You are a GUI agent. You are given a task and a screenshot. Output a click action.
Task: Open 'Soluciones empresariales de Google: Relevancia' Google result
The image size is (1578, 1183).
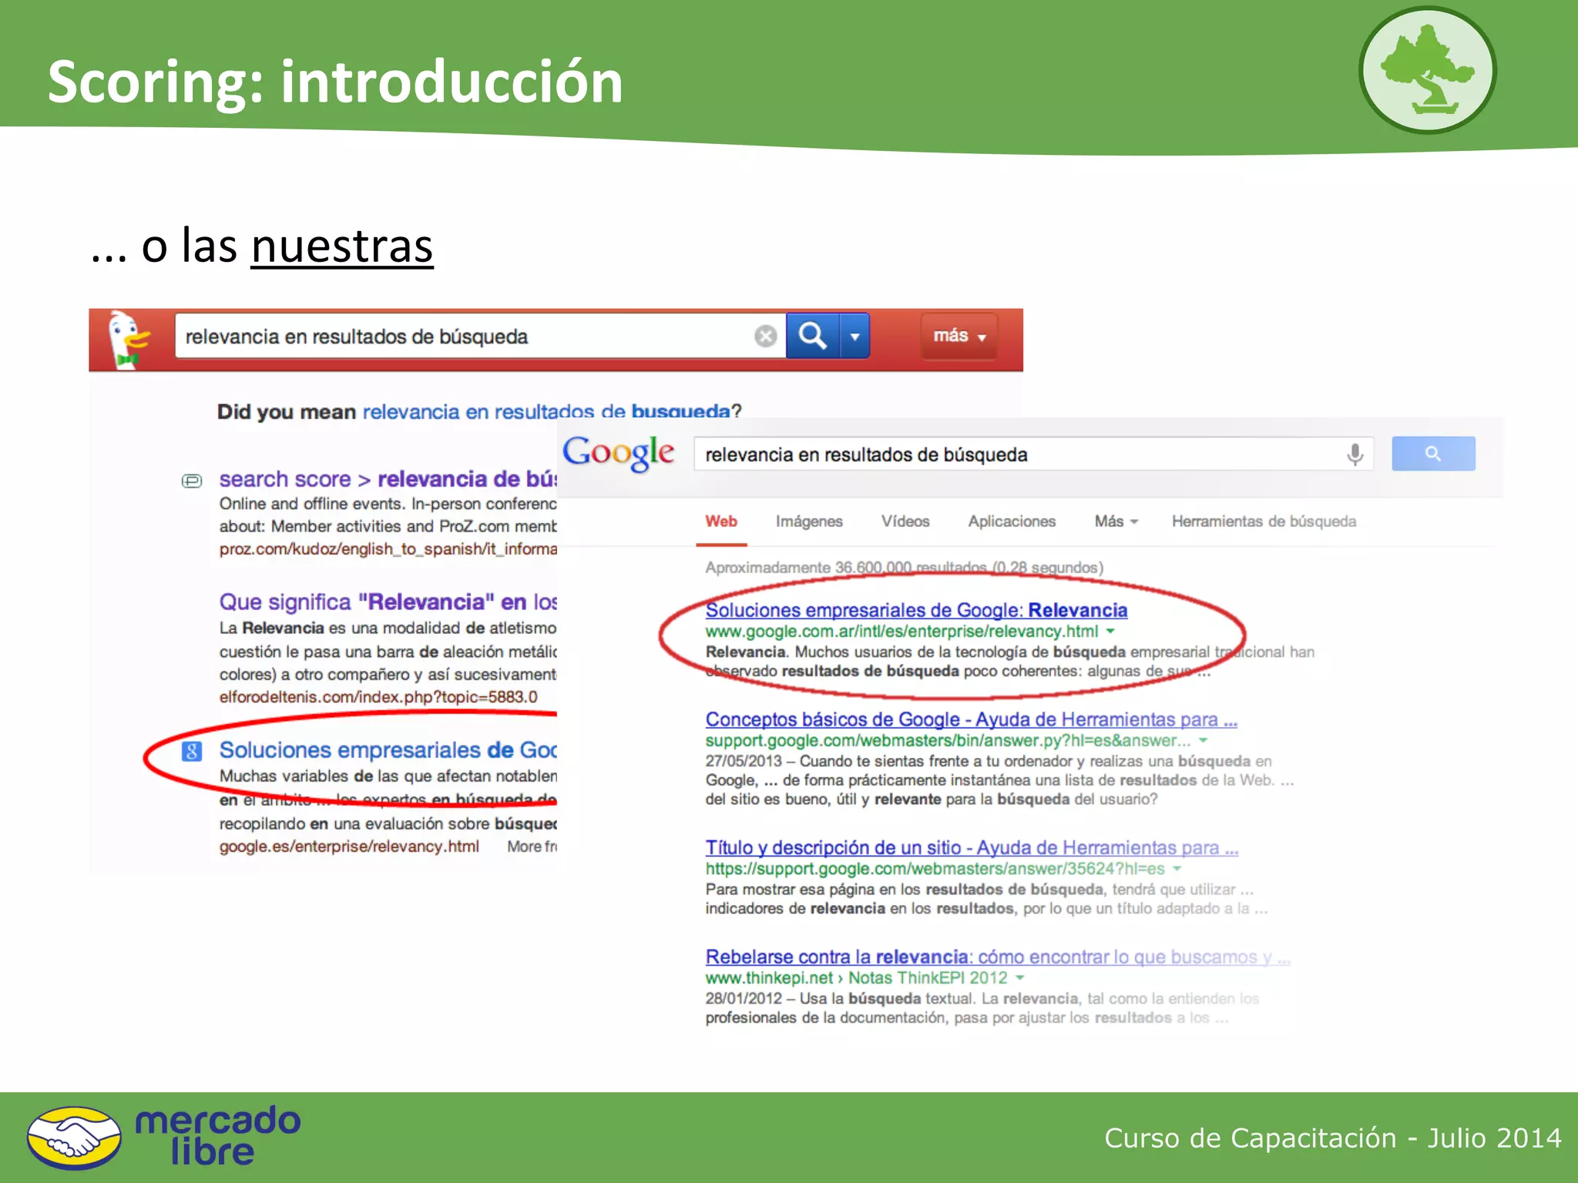[x=916, y=610]
